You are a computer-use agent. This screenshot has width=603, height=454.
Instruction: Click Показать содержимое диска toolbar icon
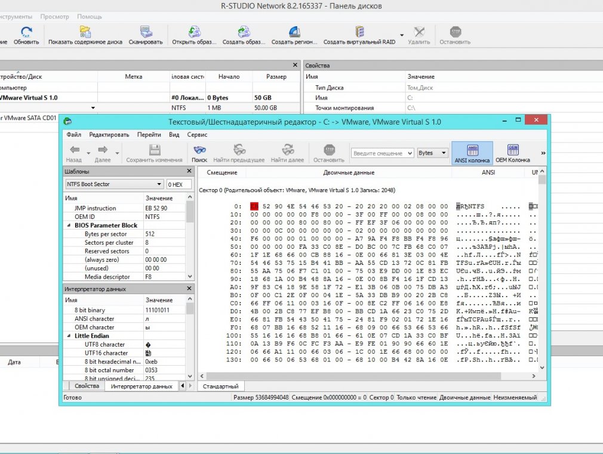(x=85, y=32)
